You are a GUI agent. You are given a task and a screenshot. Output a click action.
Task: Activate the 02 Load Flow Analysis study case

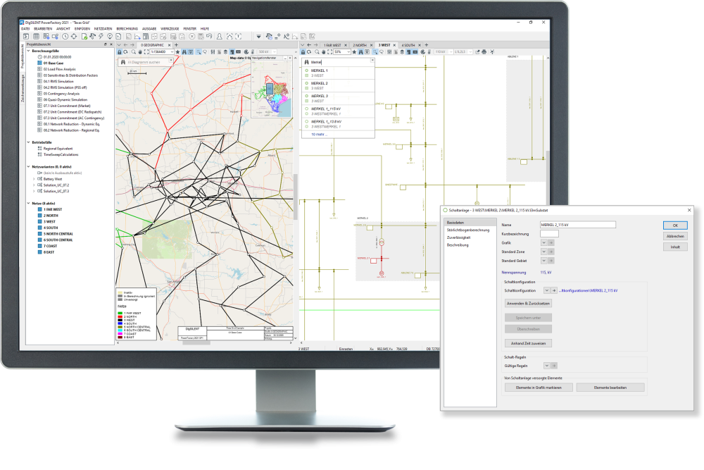[x=59, y=69]
